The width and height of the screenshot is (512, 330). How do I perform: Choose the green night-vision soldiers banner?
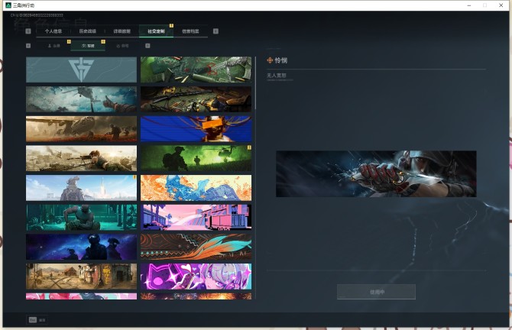point(196,158)
